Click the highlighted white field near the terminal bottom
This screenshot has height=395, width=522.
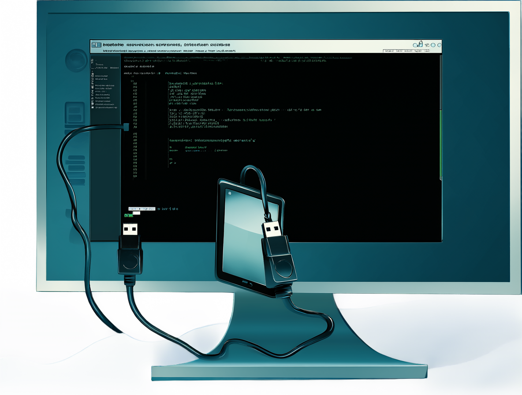click(142, 209)
